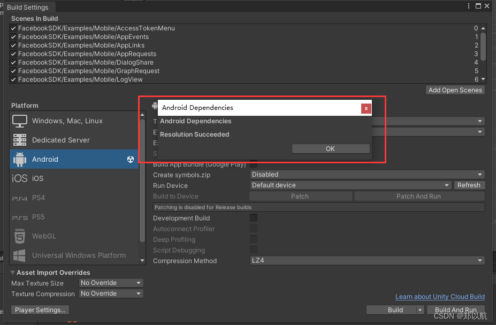Open the Run Device dropdown
Image resolution: width=496 pixels, height=325 pixels.
tap(350, 185)
